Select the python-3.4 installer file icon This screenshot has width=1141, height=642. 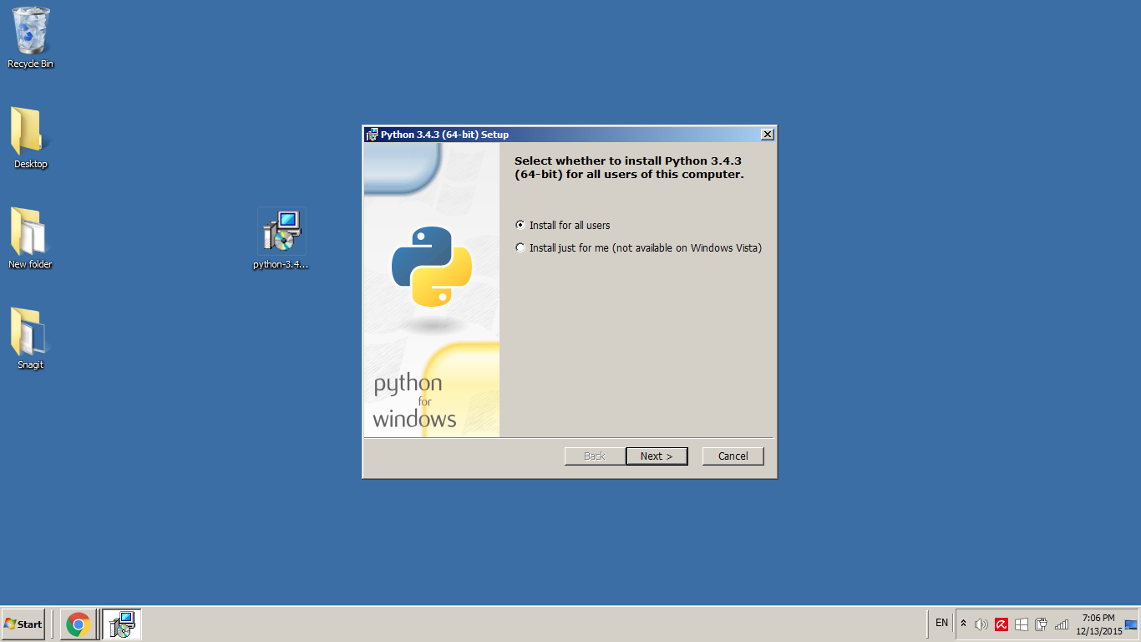281,239
